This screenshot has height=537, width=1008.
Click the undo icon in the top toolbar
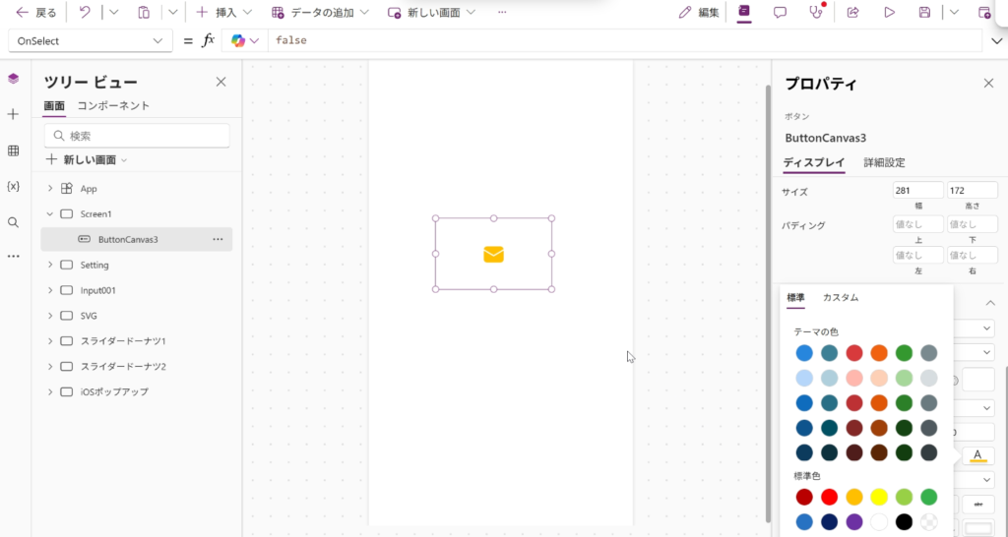[85, 13]
